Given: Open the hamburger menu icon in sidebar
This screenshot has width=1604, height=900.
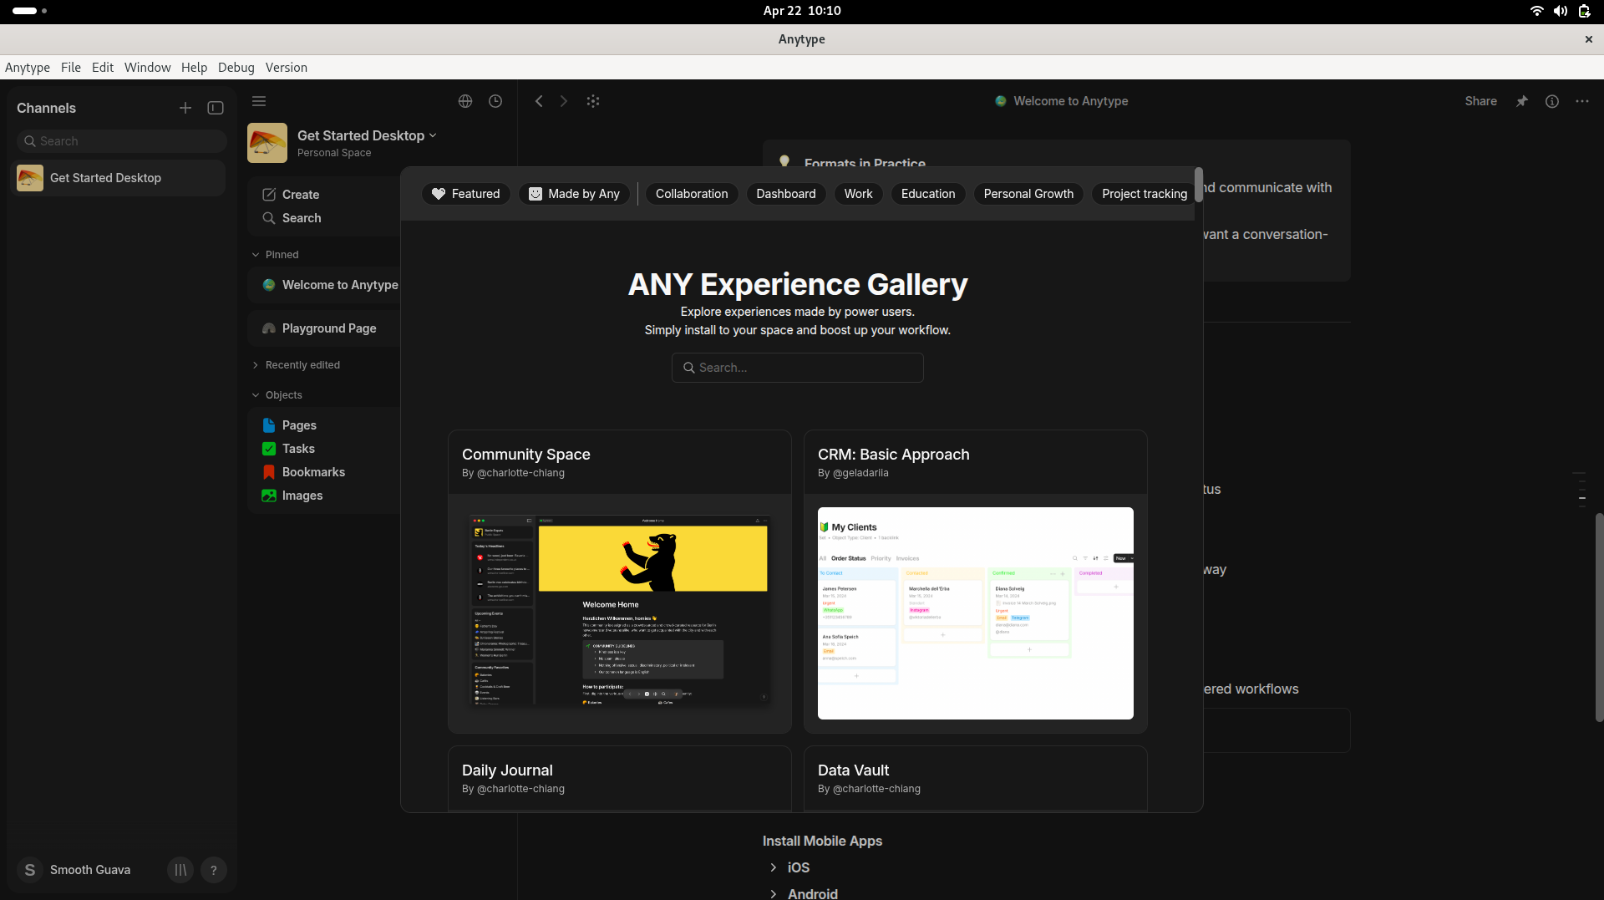Looking at the screenshot, I should pos(259,101).
